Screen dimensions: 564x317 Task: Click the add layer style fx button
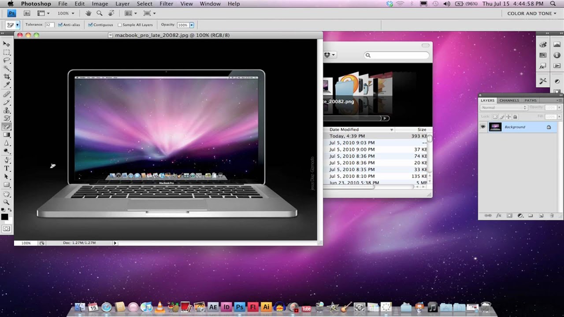pyautogui.click(x=499, y=216)
